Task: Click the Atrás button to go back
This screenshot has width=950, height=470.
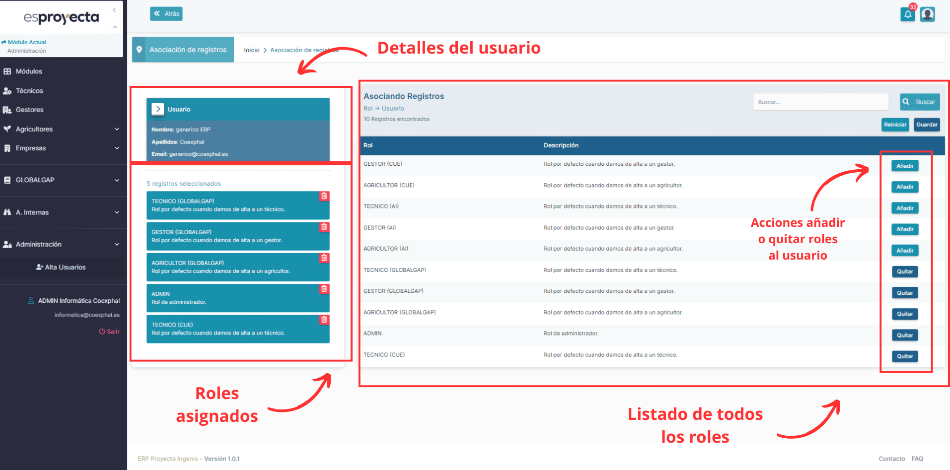Action: click(x=166, y=13)
